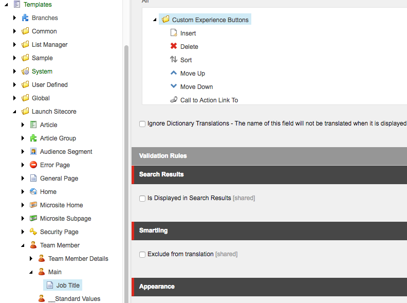Click the Team Member Details person icon
This screenshot has height=303, width=407.
42,259
